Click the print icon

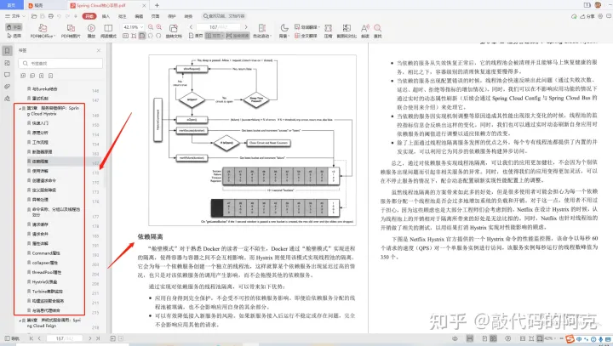51,16
